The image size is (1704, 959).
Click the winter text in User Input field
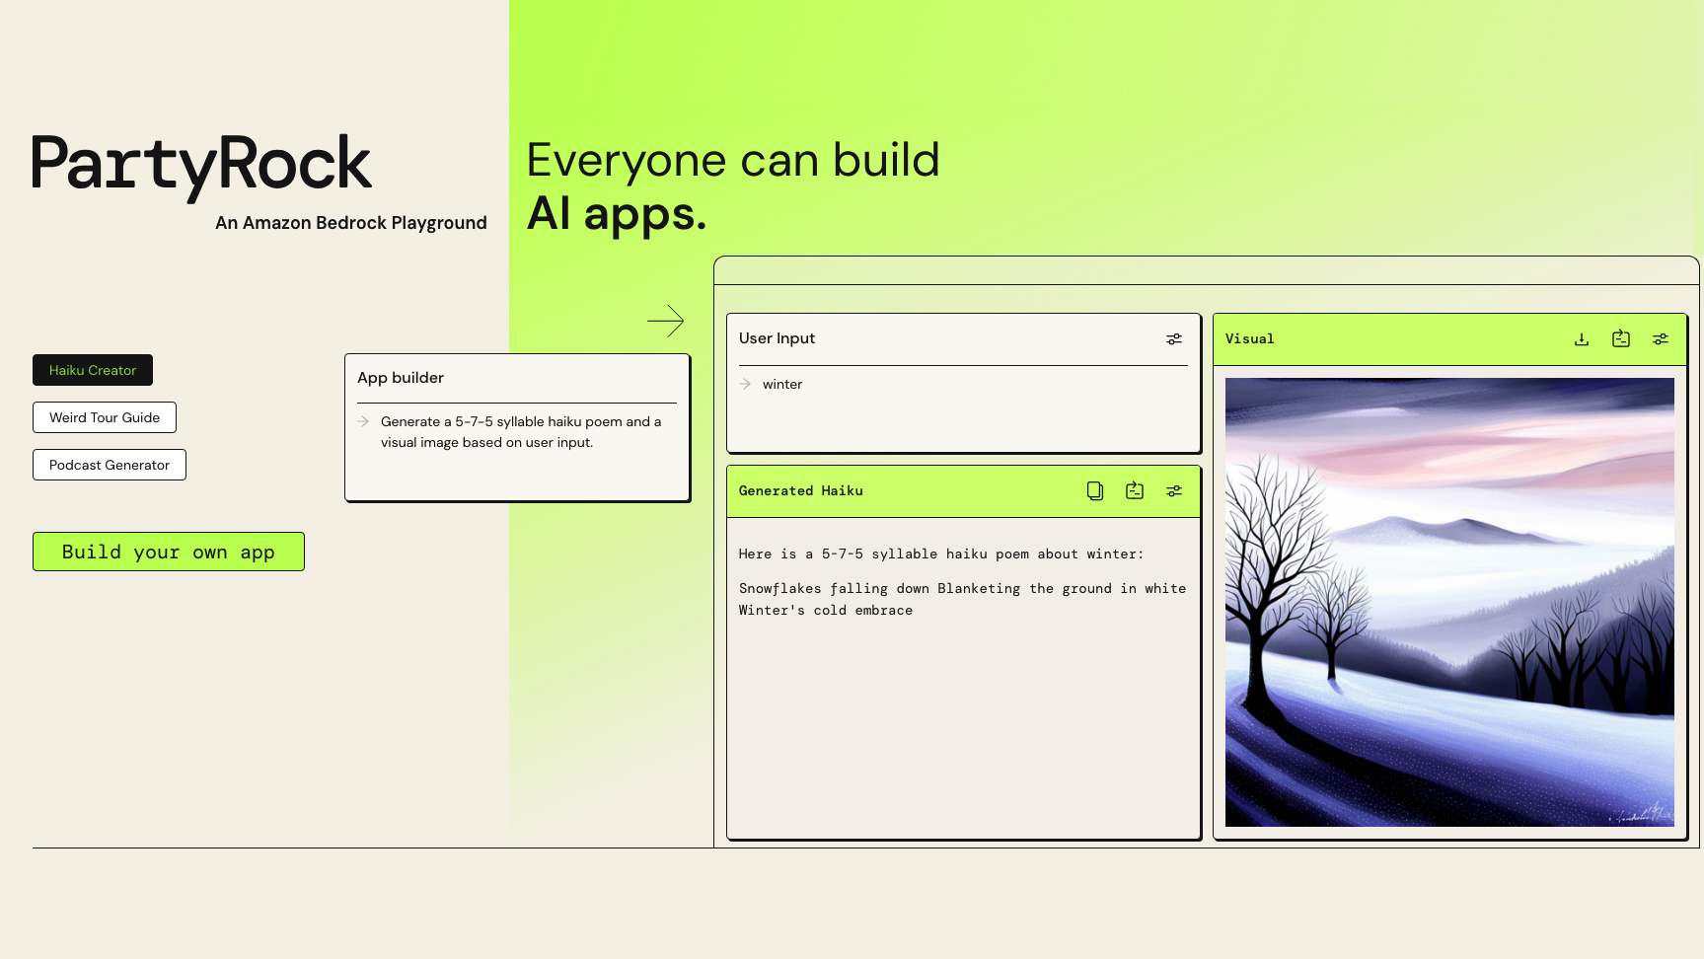(782, 384)
